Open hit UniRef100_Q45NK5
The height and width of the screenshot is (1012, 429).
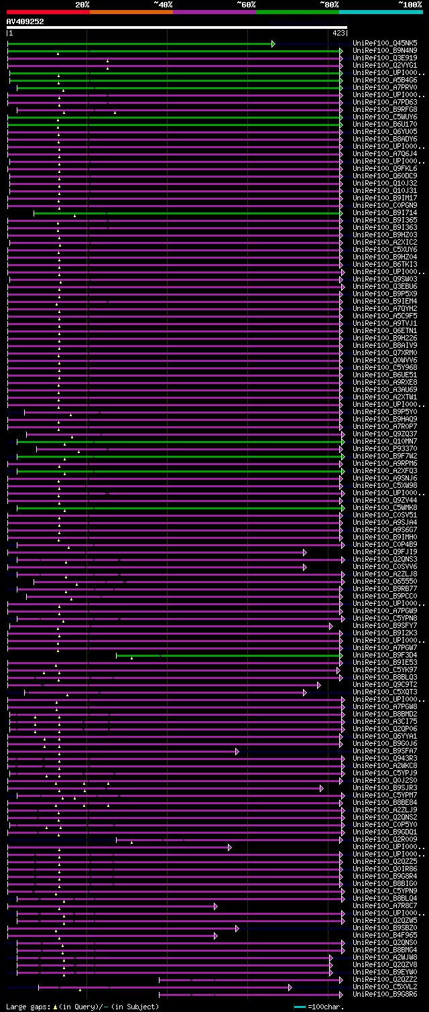tap(385, 44)
